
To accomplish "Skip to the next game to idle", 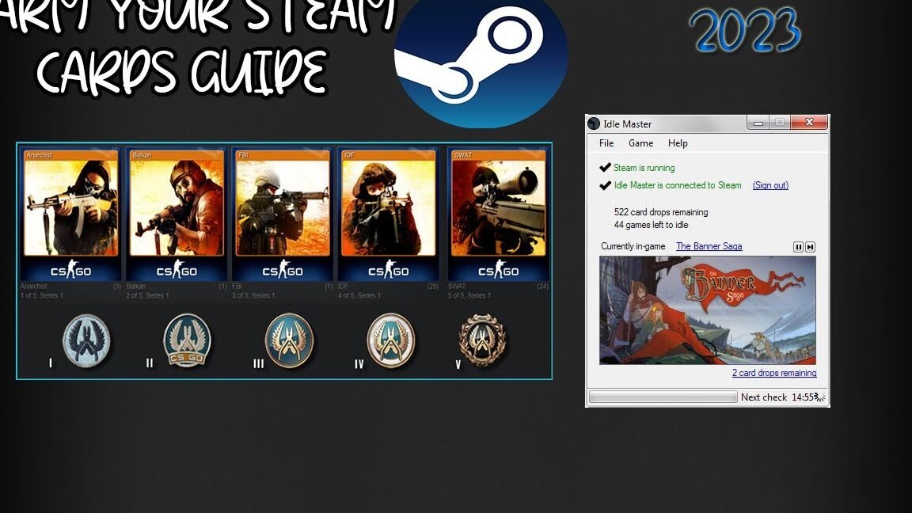I will [x=812, y=246].
